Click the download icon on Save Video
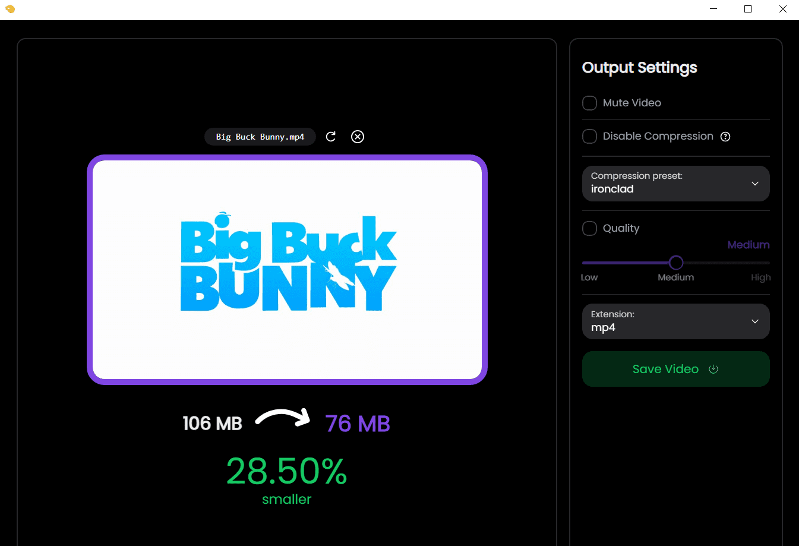Image resolution: width=802 pixels, height=546 pixels. pyautogui.click(x=713, y=369)
